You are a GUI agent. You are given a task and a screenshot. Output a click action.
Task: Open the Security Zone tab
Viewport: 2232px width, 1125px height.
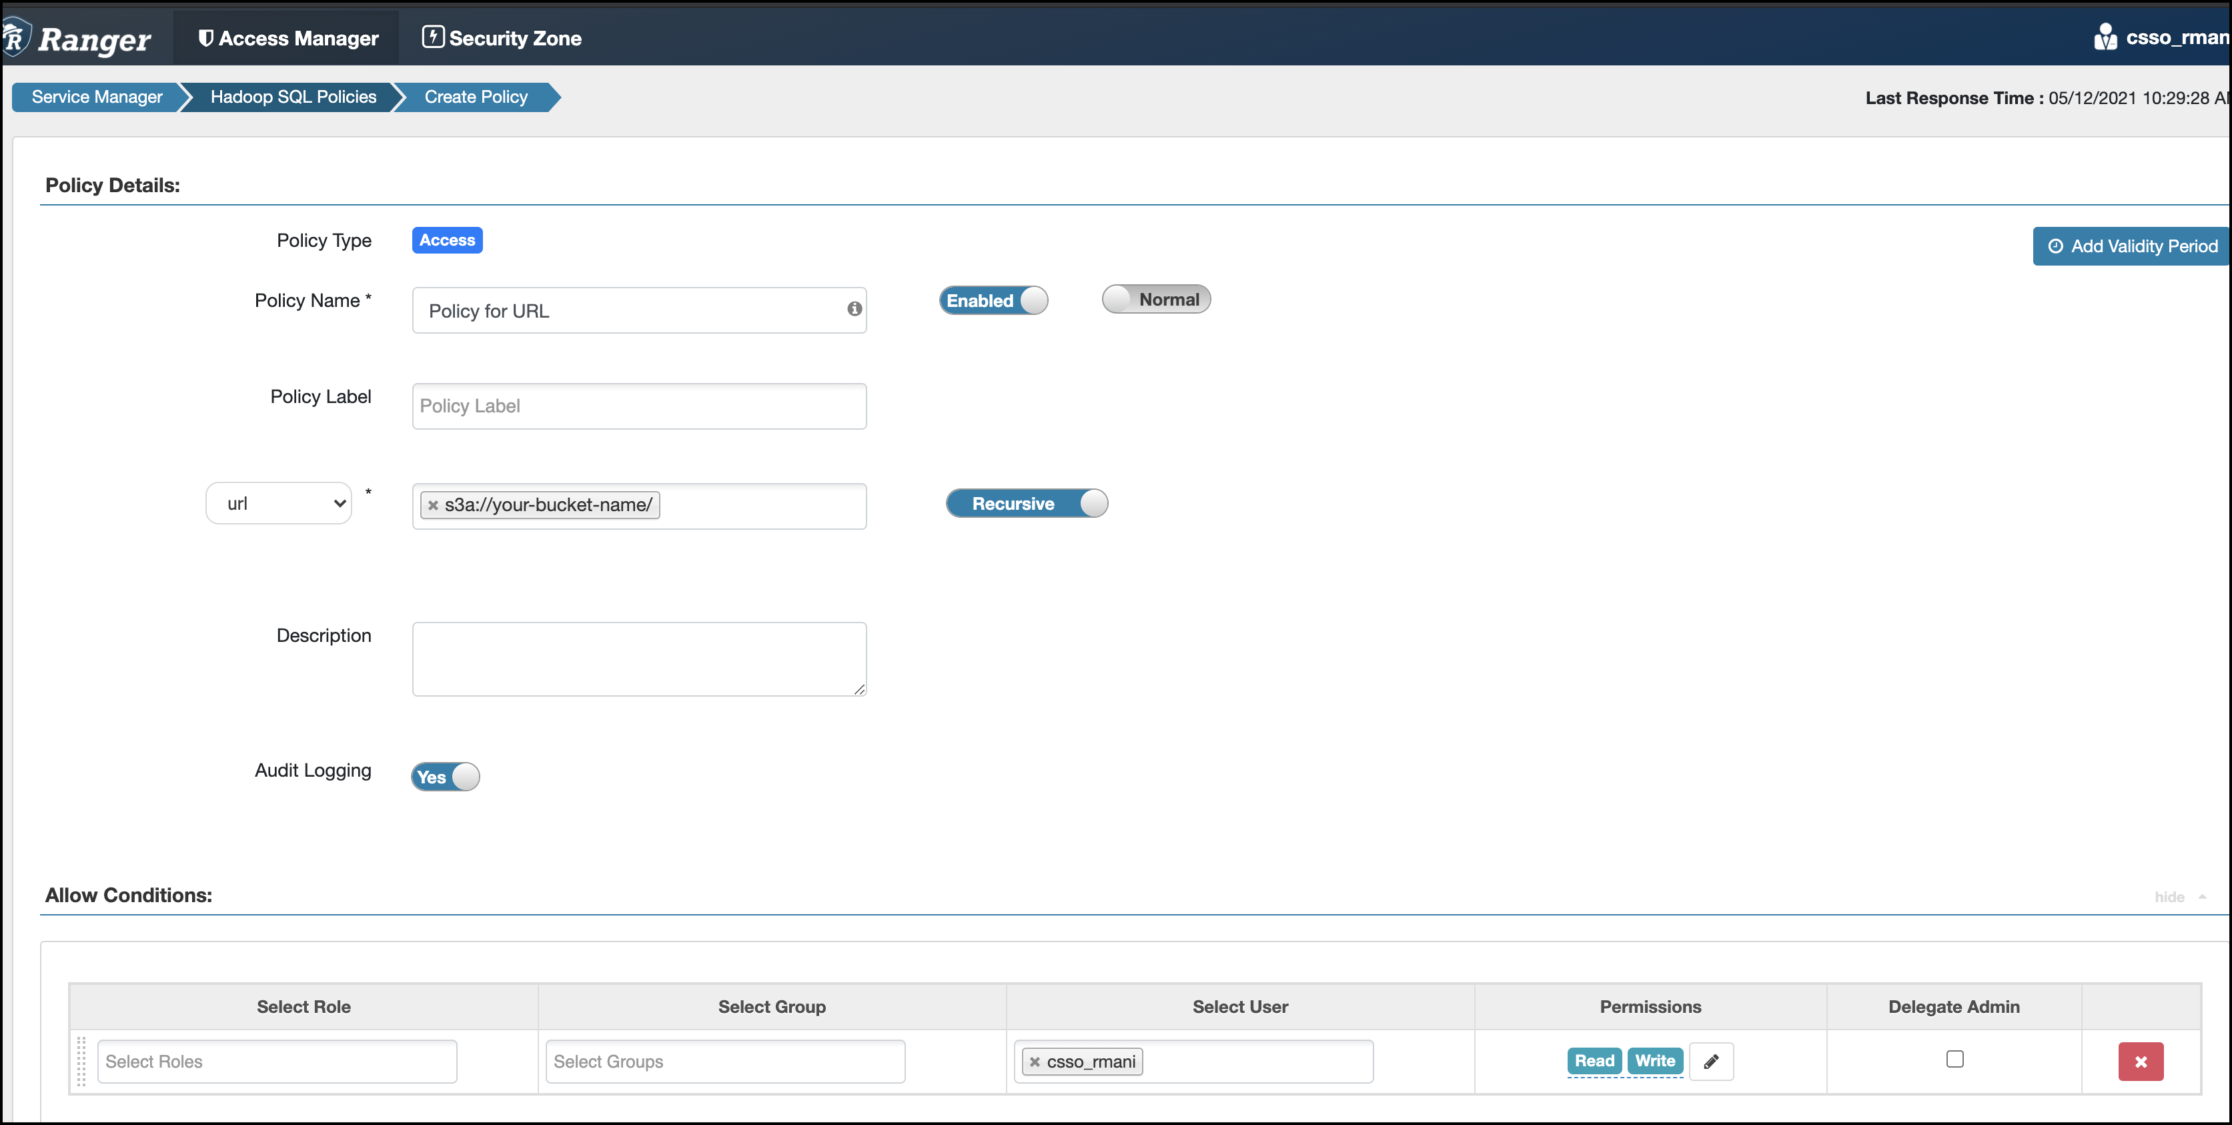coord(502,38)
